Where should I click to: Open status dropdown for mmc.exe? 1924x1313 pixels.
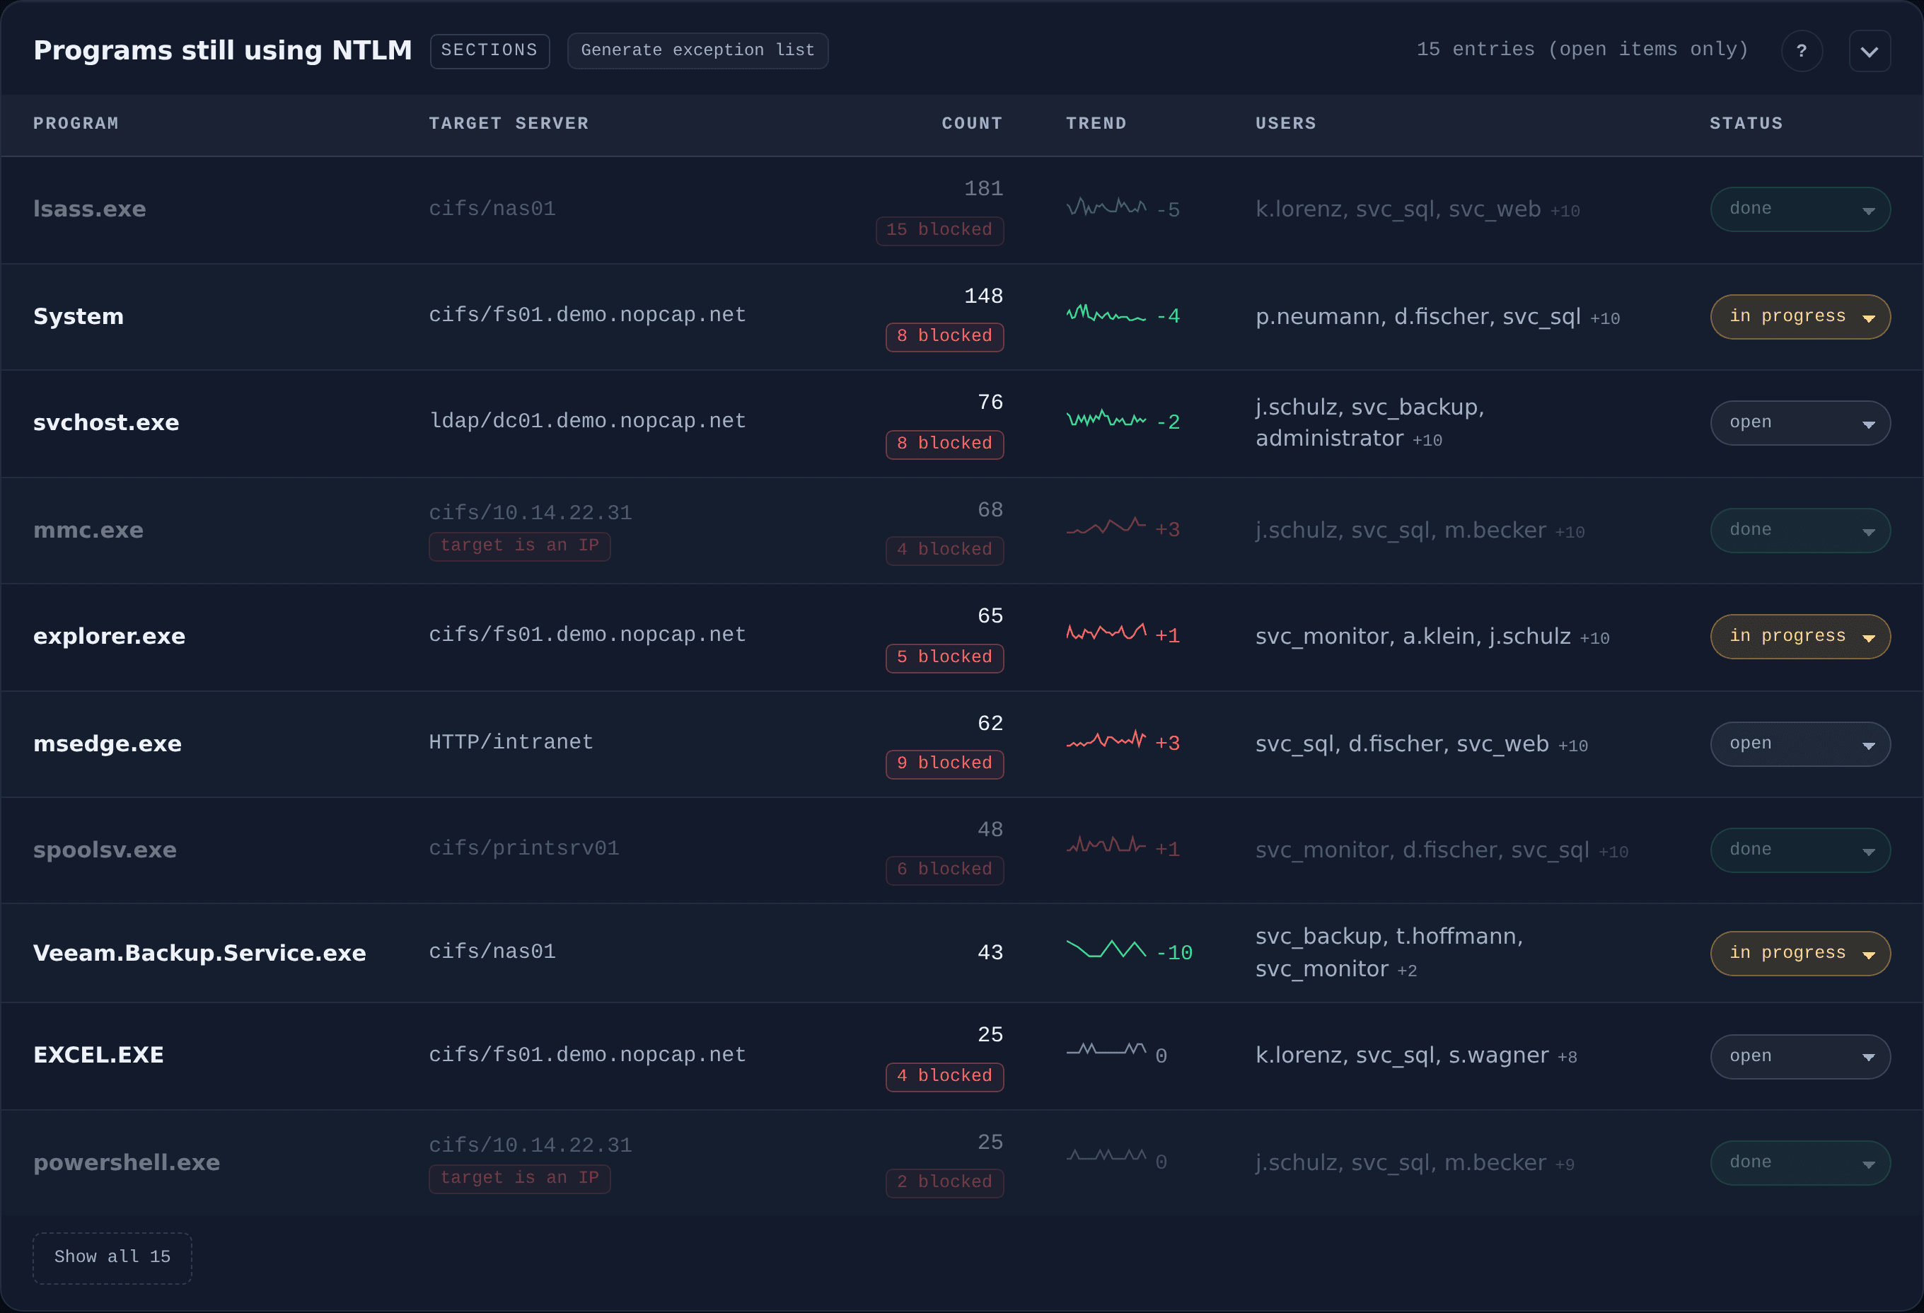1800,530
